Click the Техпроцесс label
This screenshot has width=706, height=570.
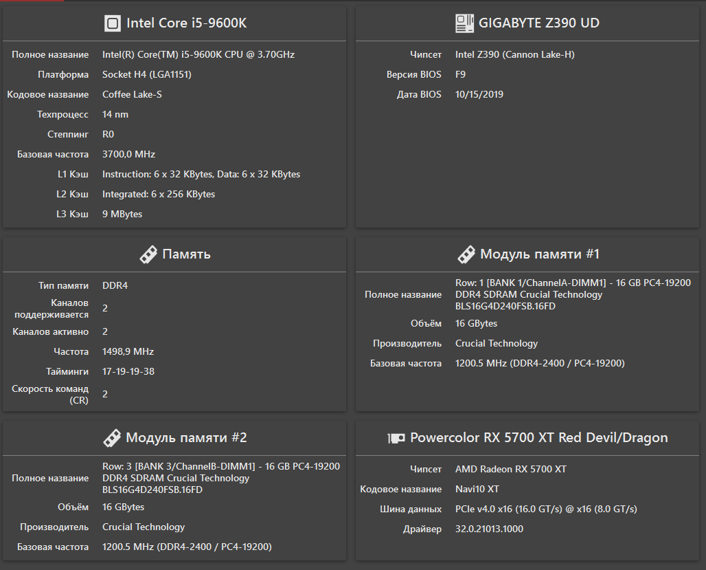(62, 114)
